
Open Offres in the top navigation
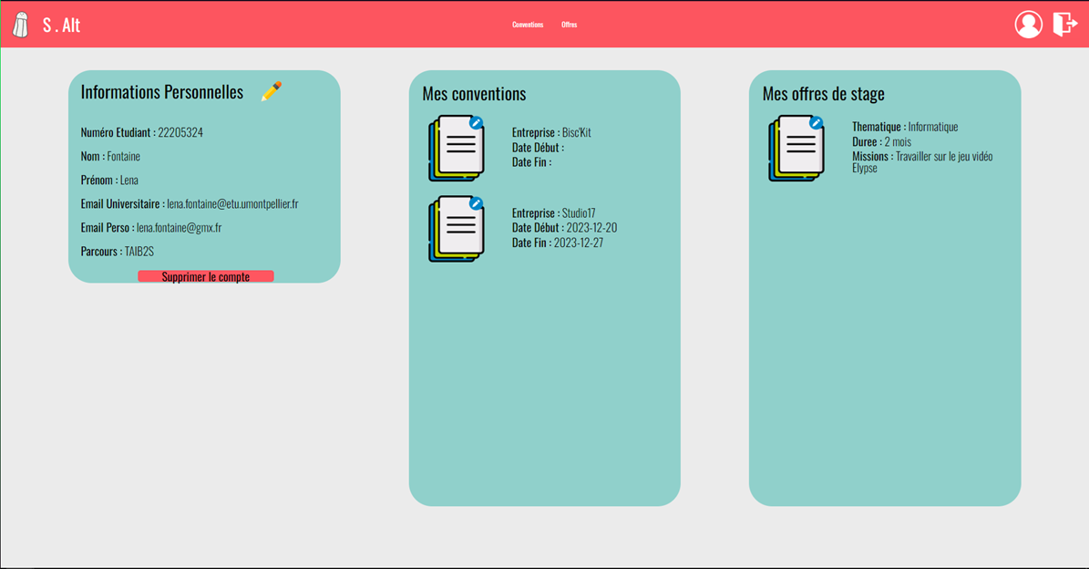click(569, 25)
